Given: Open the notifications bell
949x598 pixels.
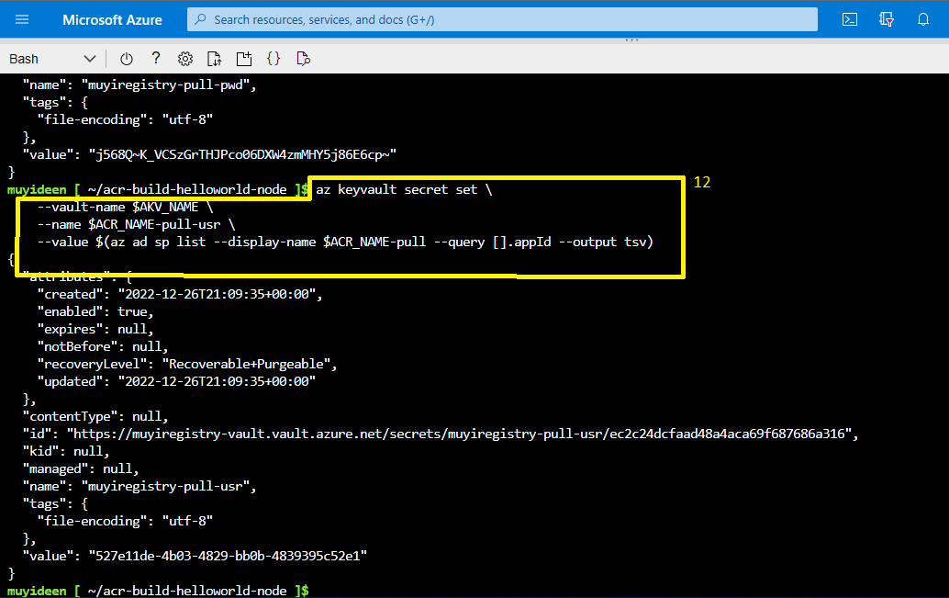Looking at the screenshot, I should click(x=923, y=19).
